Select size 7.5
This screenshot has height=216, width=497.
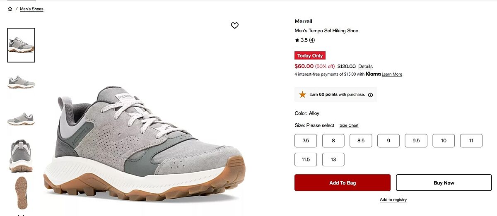(306, 141)
